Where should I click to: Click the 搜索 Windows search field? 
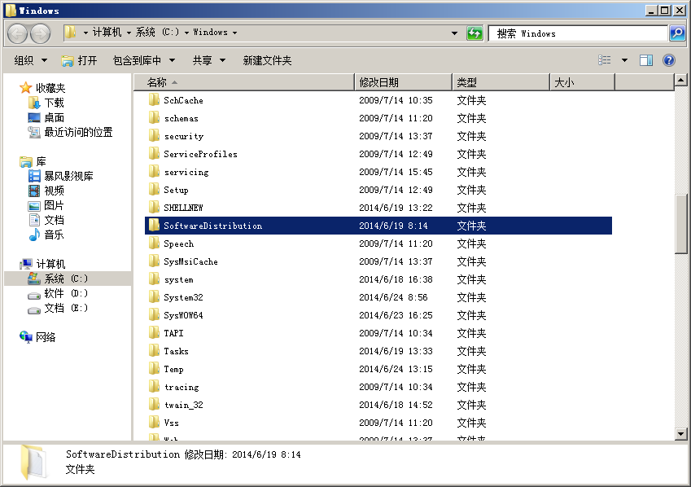click(578, 33)
